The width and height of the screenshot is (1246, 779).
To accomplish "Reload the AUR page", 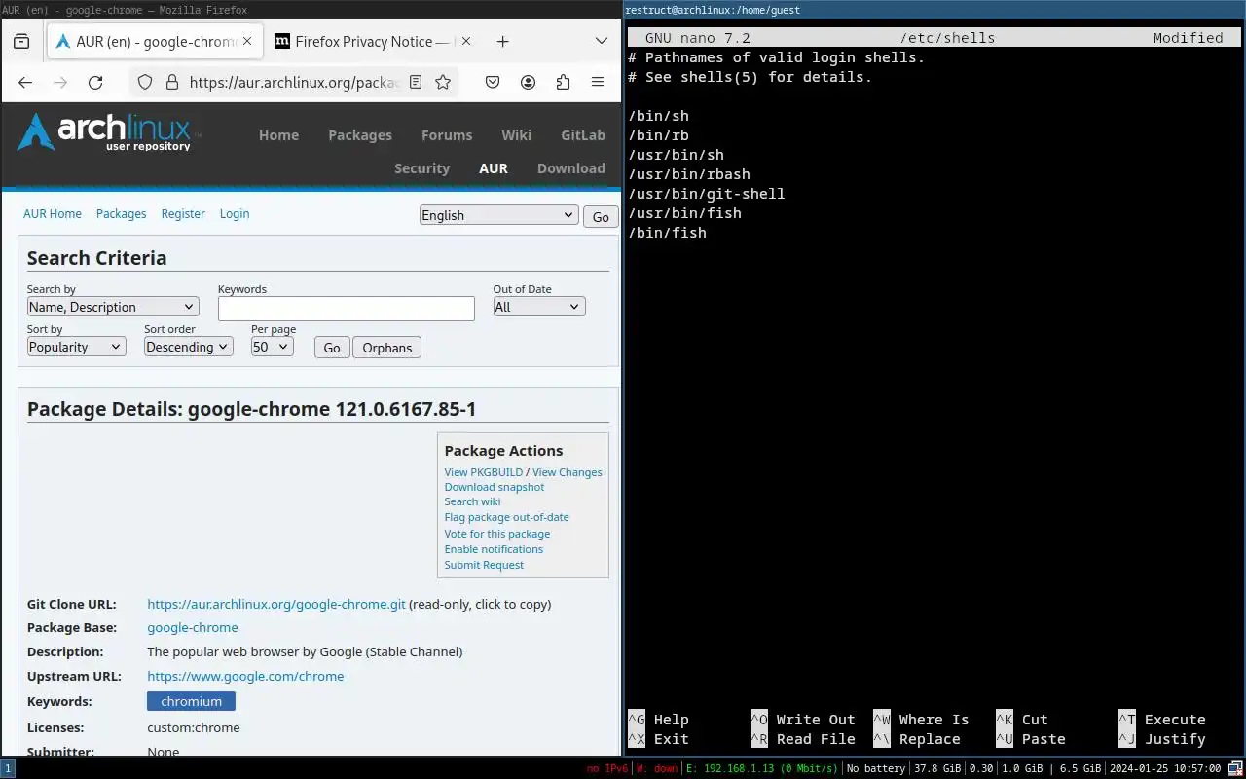I will (95, 83).
